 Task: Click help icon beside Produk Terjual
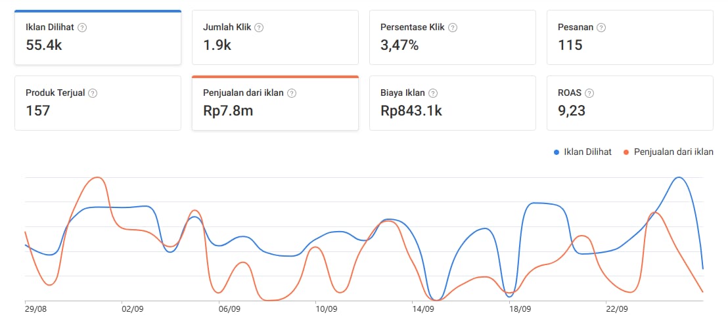(93, 93)
